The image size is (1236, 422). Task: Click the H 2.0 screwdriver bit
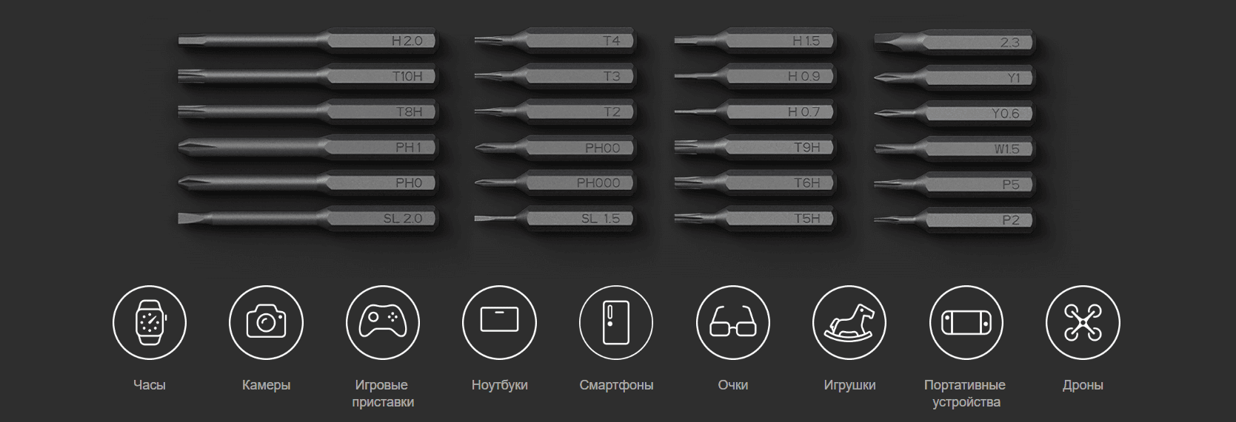[307, 41]
